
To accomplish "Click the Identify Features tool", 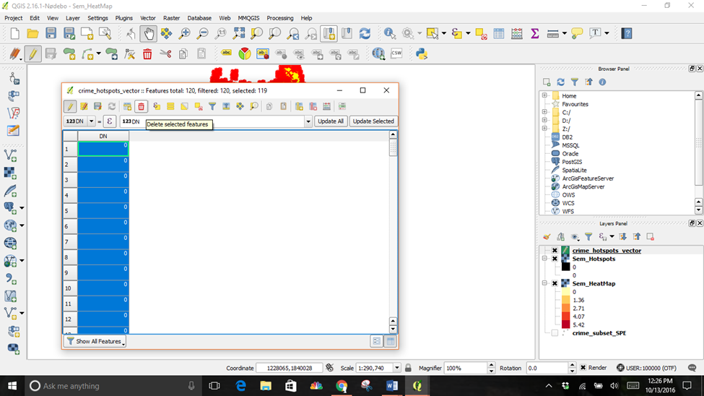I will (390, 33).
